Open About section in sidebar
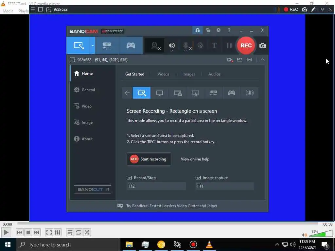 (93, 139)
